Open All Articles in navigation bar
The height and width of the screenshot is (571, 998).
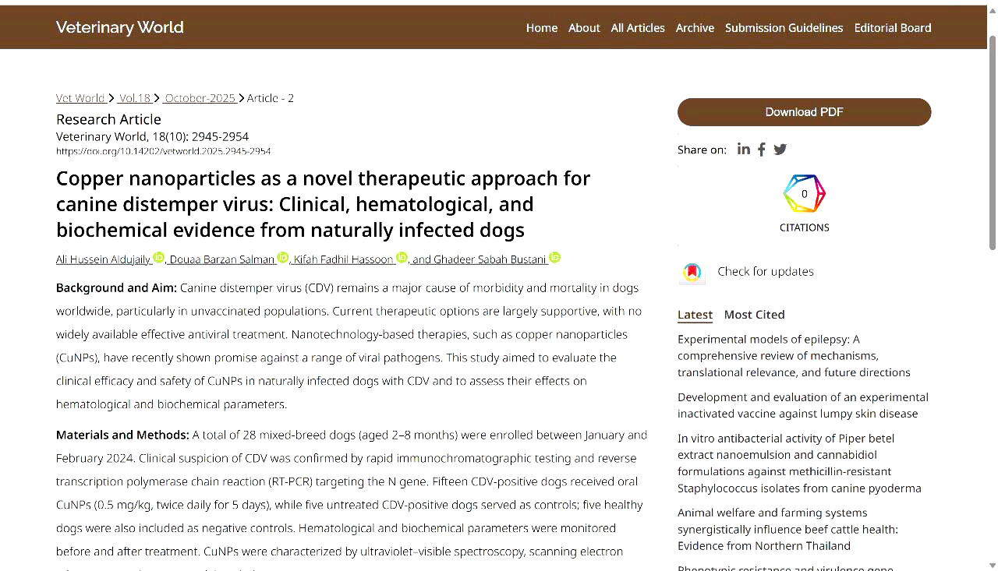[x=637, y=28]
